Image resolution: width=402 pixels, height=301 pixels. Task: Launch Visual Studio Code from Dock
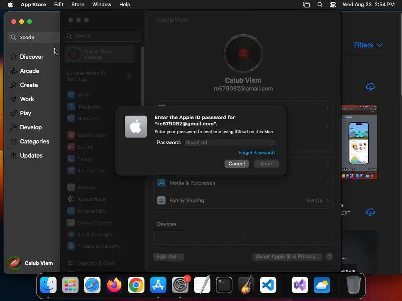tap(268, 285)
